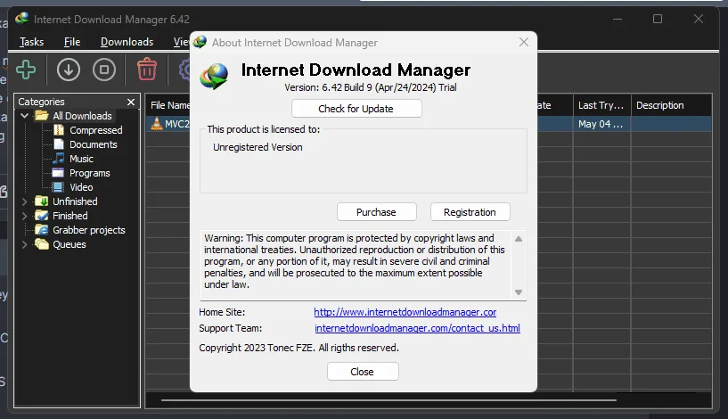Click the All Downloads folder icon
This screenshot has width=728, height=419.
pos(42,116)
